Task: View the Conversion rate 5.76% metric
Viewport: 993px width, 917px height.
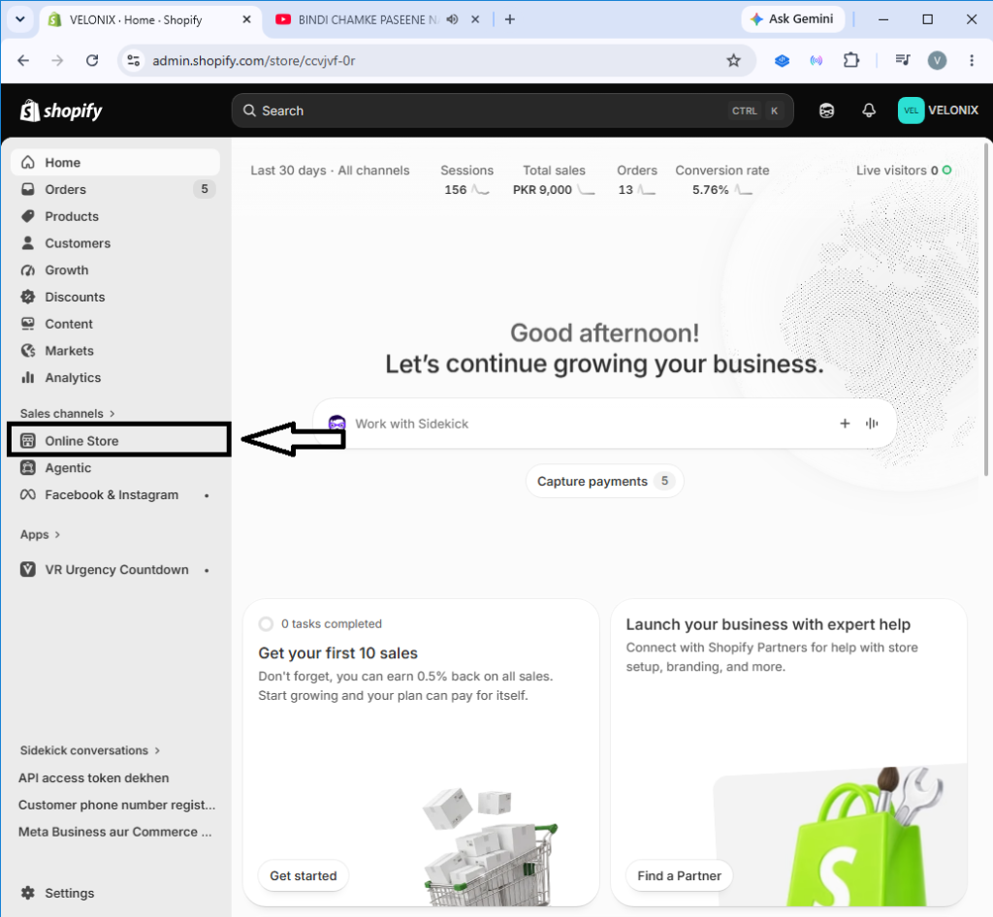Action: [x=721, y=179]
